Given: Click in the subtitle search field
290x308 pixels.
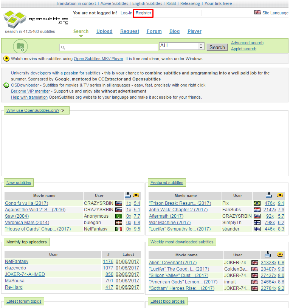Looking at the screenshot, I should [109, 47].
